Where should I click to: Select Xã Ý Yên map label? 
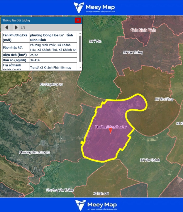(x=95, y=41)
